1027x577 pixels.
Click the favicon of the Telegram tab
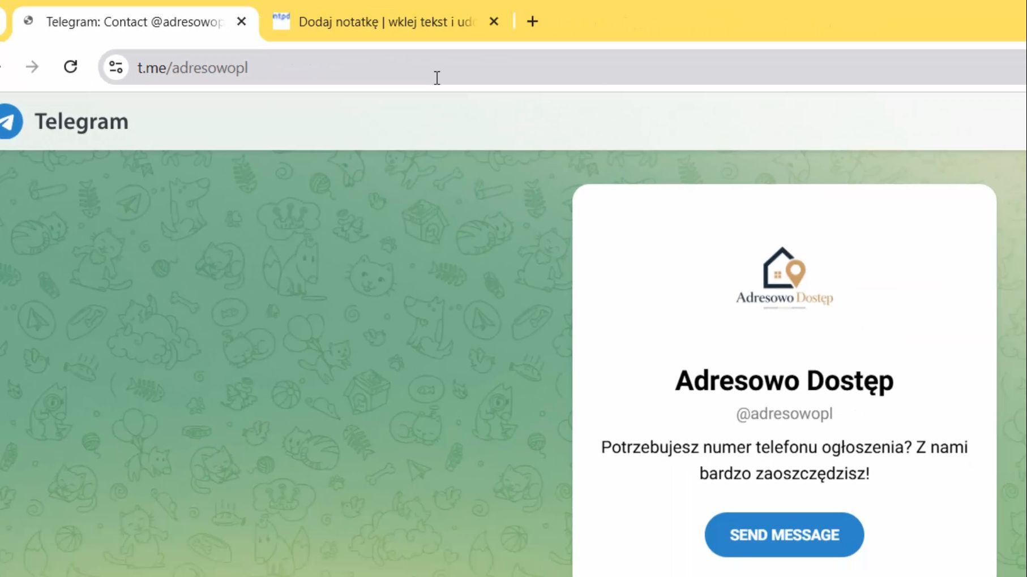click(x=28, y=21)
